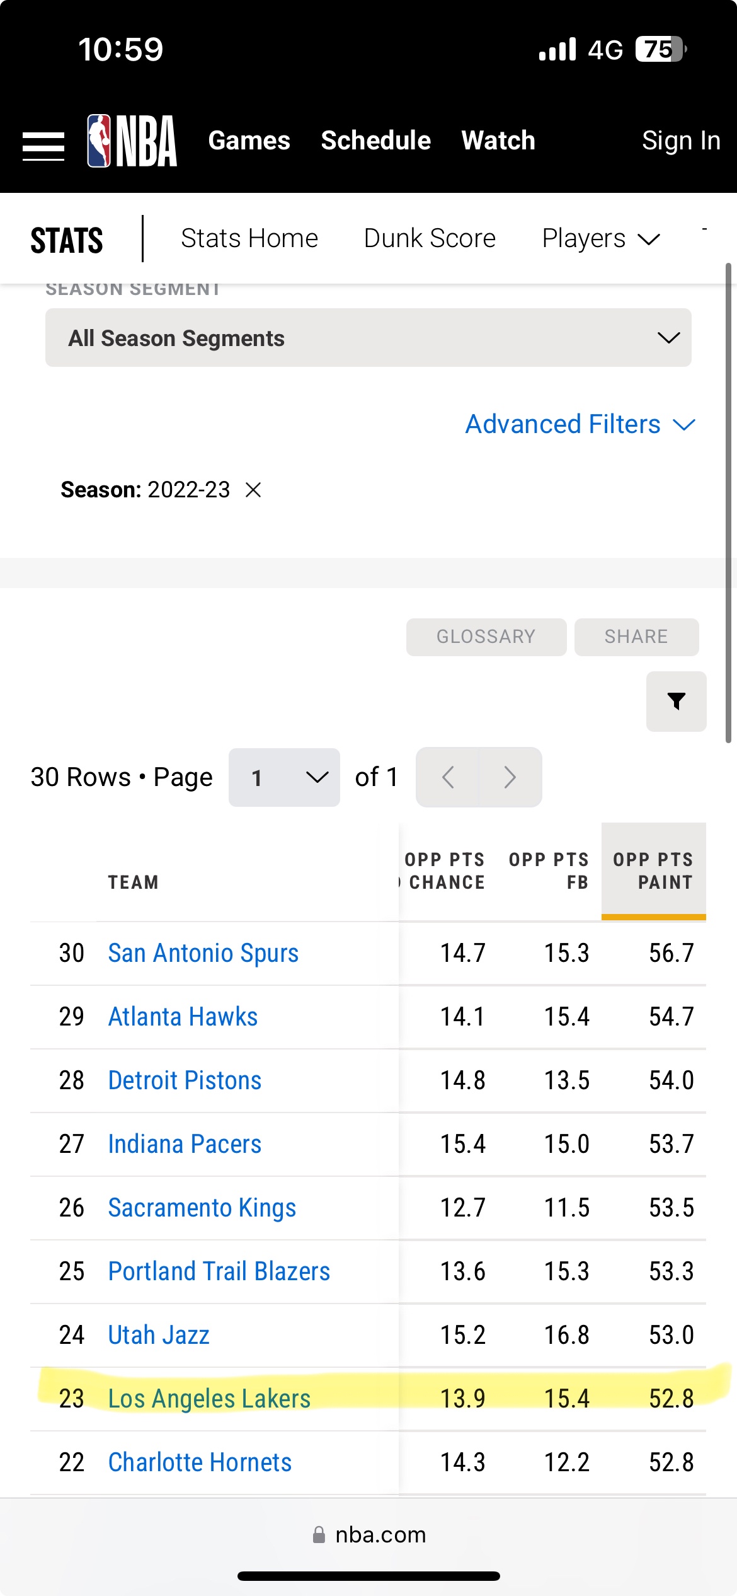
Task: Tap the NBA logo
Action: click(x=132, y=141)
